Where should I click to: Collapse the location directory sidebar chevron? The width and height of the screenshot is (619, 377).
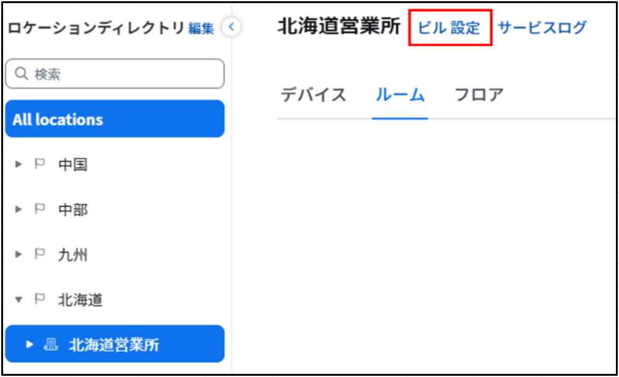point(231,27)
